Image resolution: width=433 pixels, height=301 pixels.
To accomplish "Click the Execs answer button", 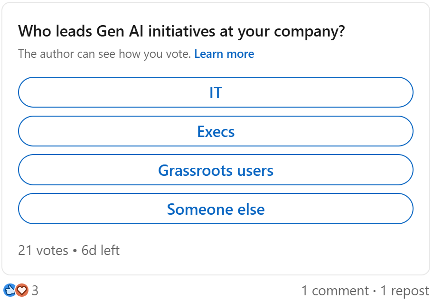I will pos(216,131).
